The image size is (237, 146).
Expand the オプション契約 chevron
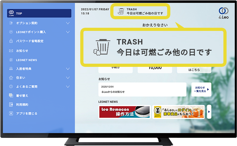68,23
